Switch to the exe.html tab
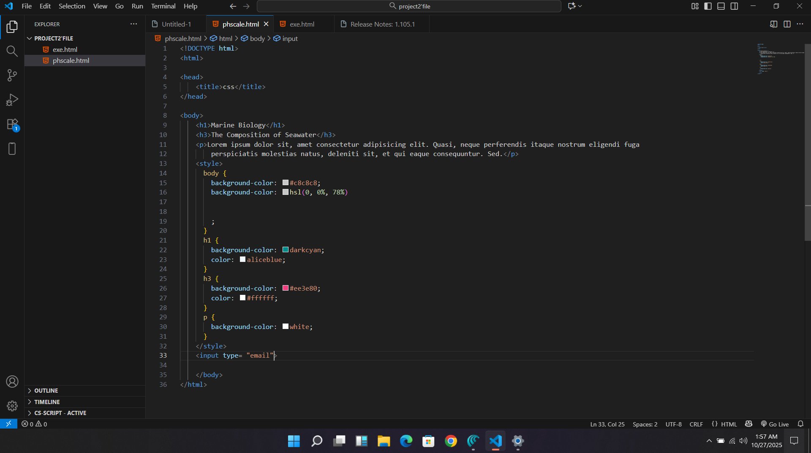Viewport: 811px width, 453px height. (302, 24)
